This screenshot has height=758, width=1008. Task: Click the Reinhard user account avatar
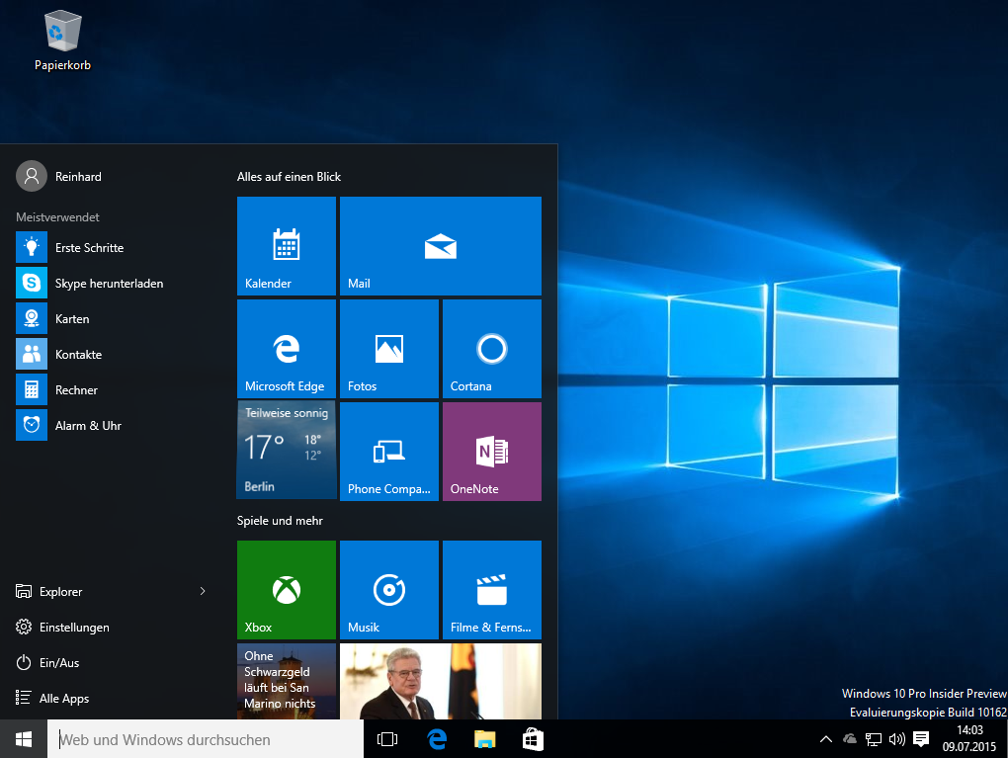pos(32,176)
